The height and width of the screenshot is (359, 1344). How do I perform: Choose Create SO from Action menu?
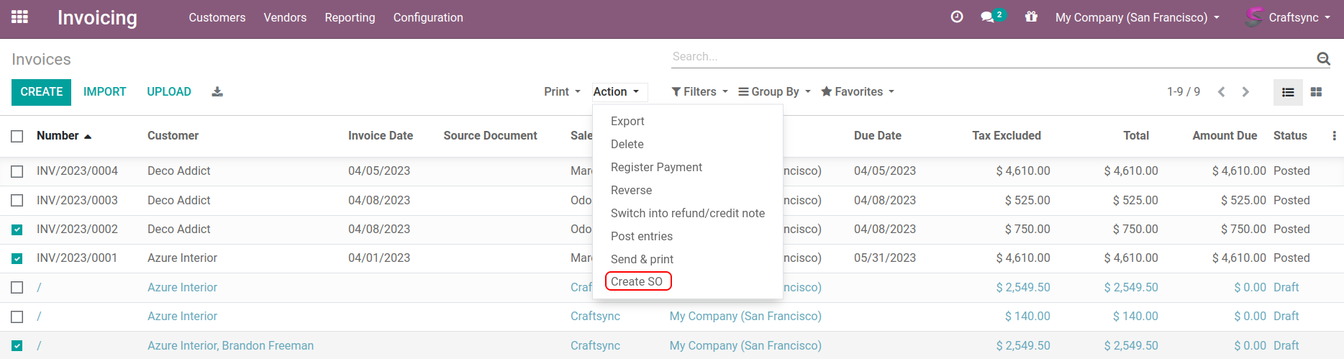637,281
